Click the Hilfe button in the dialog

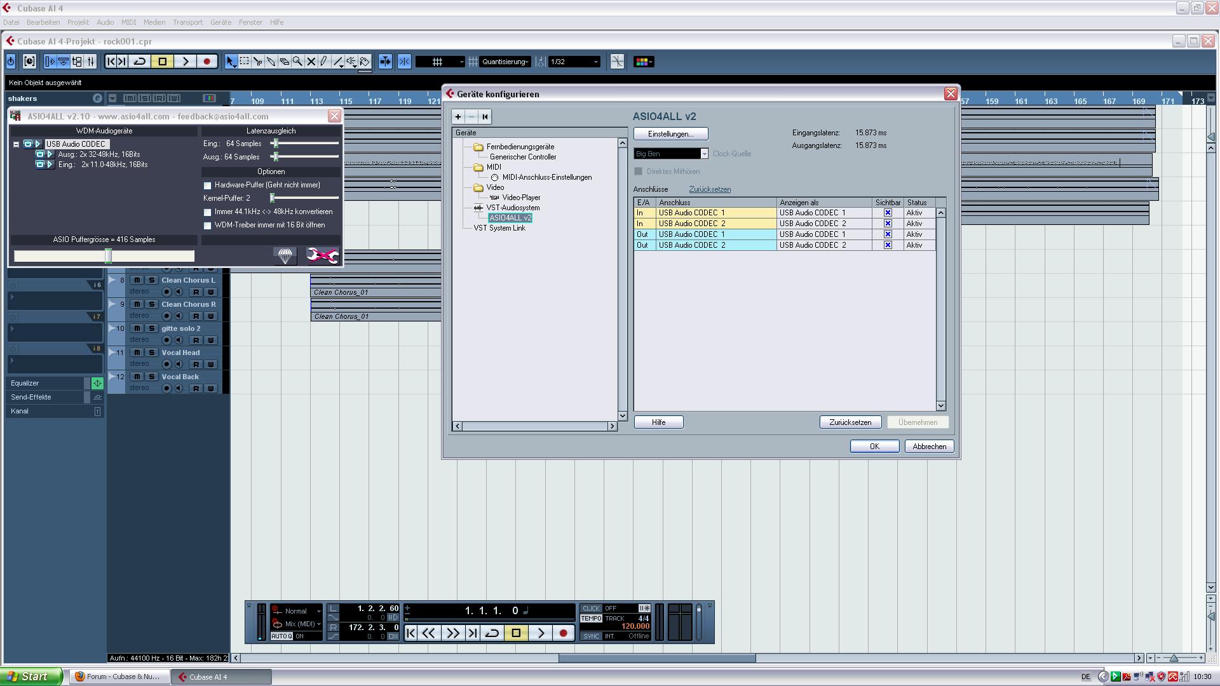point(658,422)
